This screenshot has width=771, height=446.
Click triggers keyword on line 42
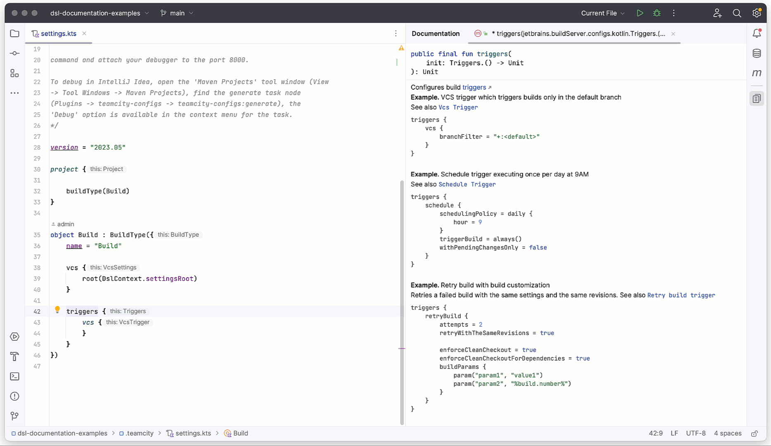(82, 311)
